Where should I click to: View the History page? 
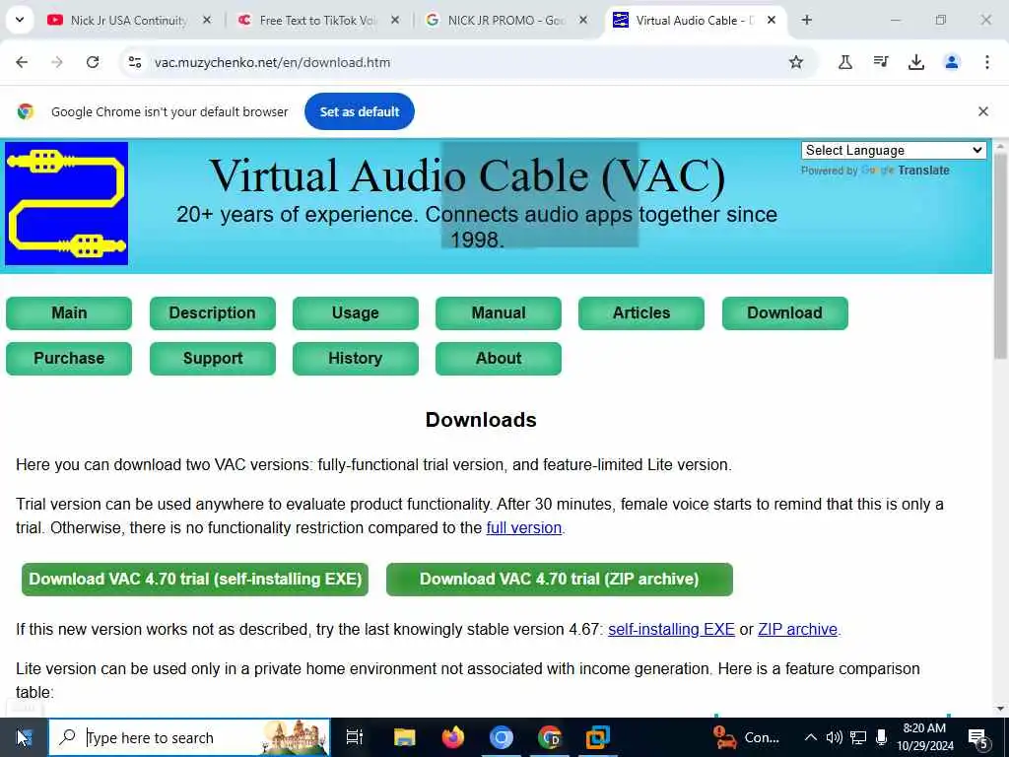(355, 358)
